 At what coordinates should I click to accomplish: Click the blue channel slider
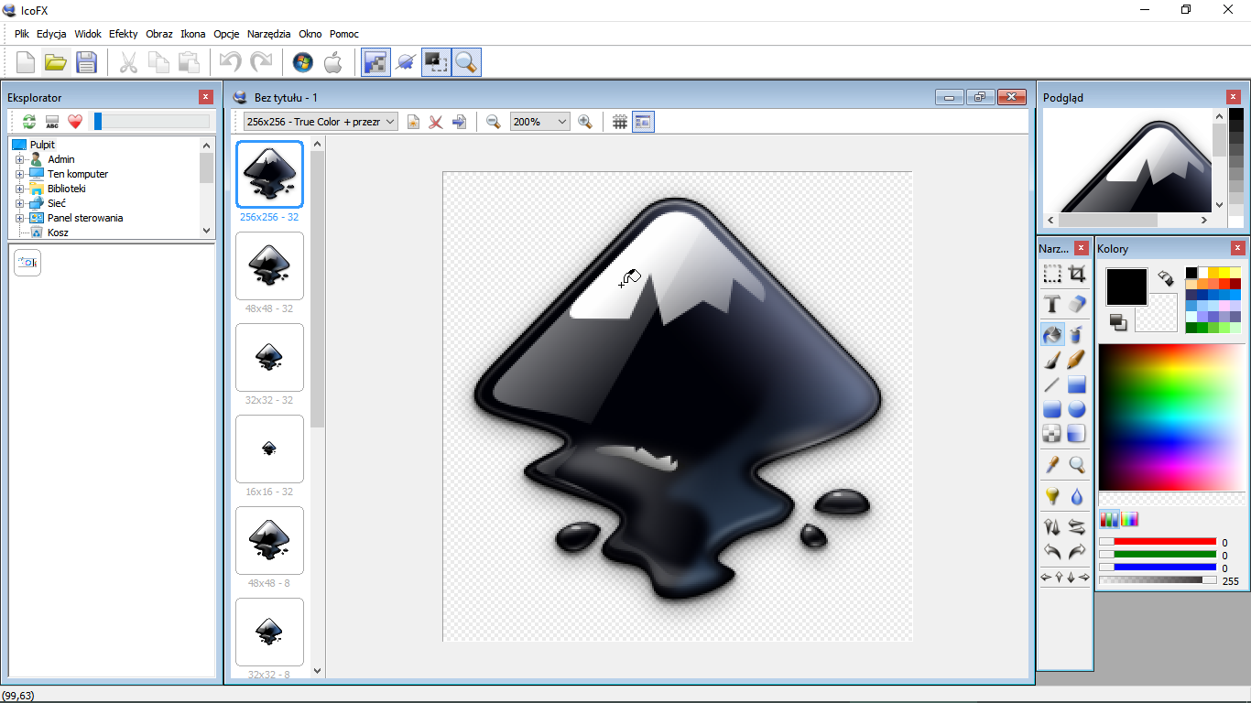click(x=1158, y=568)
